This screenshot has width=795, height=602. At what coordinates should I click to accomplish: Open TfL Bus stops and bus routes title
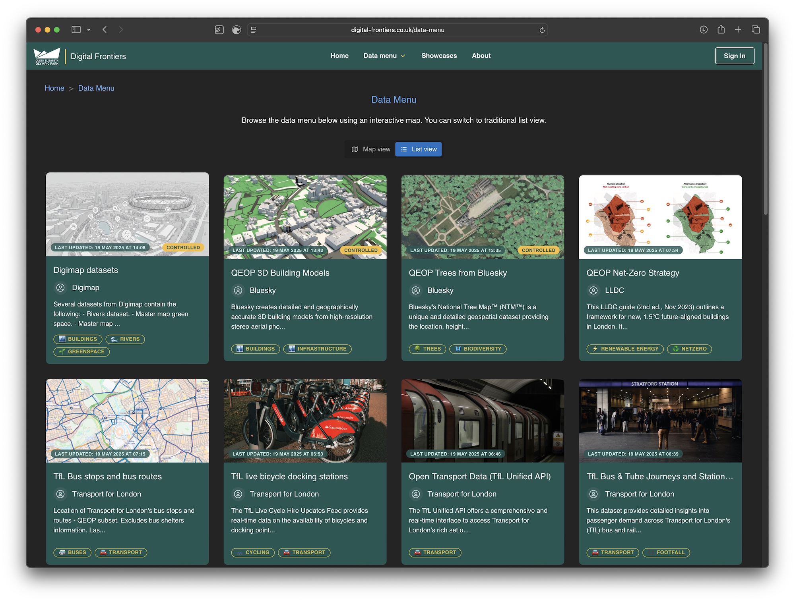[x=108, y=477]
